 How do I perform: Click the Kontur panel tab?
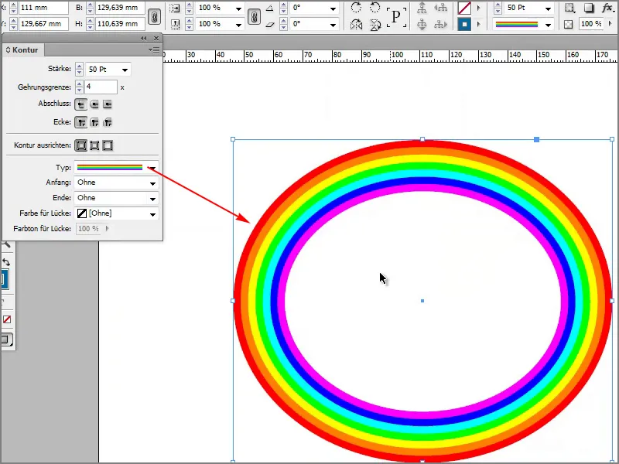coord(25,49)
